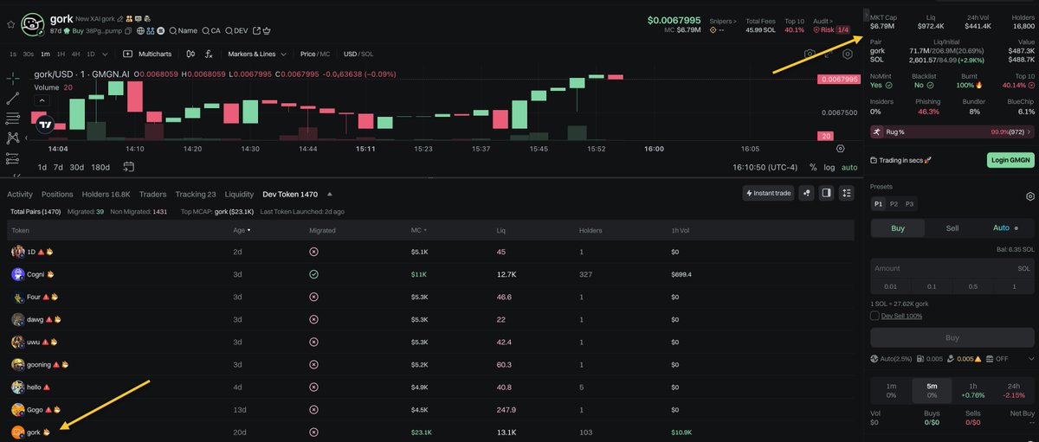Select the P2 preset

[x=894, y=203]
